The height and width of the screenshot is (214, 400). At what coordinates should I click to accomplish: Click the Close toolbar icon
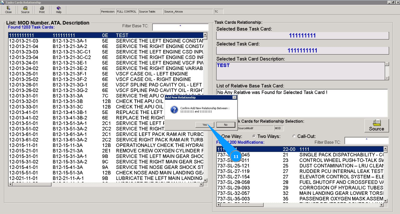(8, 10)
